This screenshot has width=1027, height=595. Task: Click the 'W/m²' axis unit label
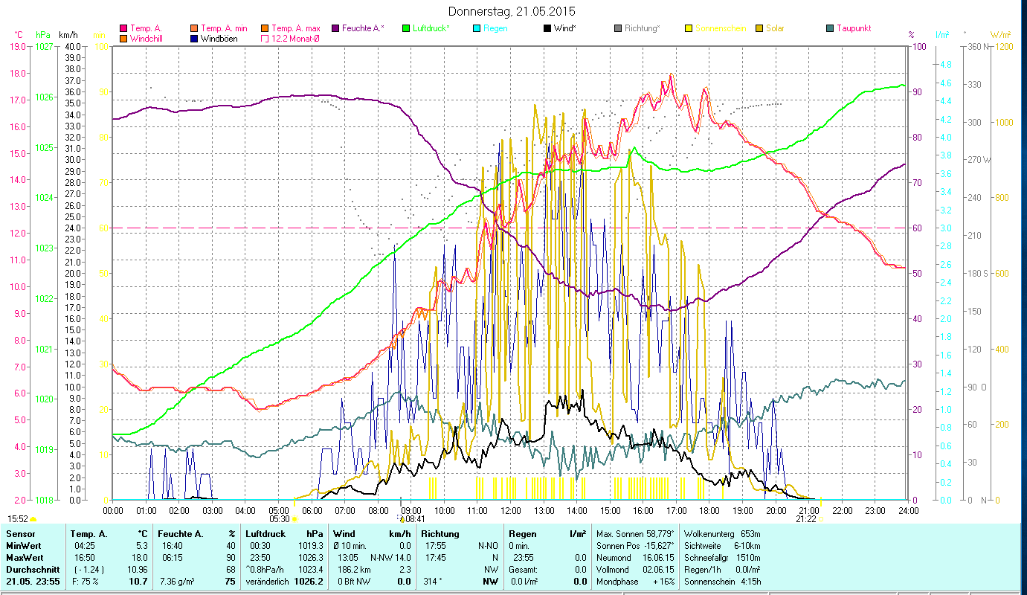(1001, 35)
